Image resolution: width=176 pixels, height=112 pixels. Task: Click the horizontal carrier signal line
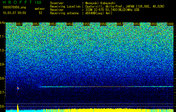[x=107, y=87]
